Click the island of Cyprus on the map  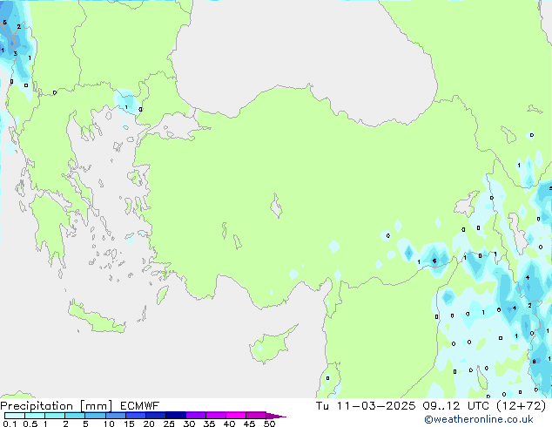tap(271, 346)
